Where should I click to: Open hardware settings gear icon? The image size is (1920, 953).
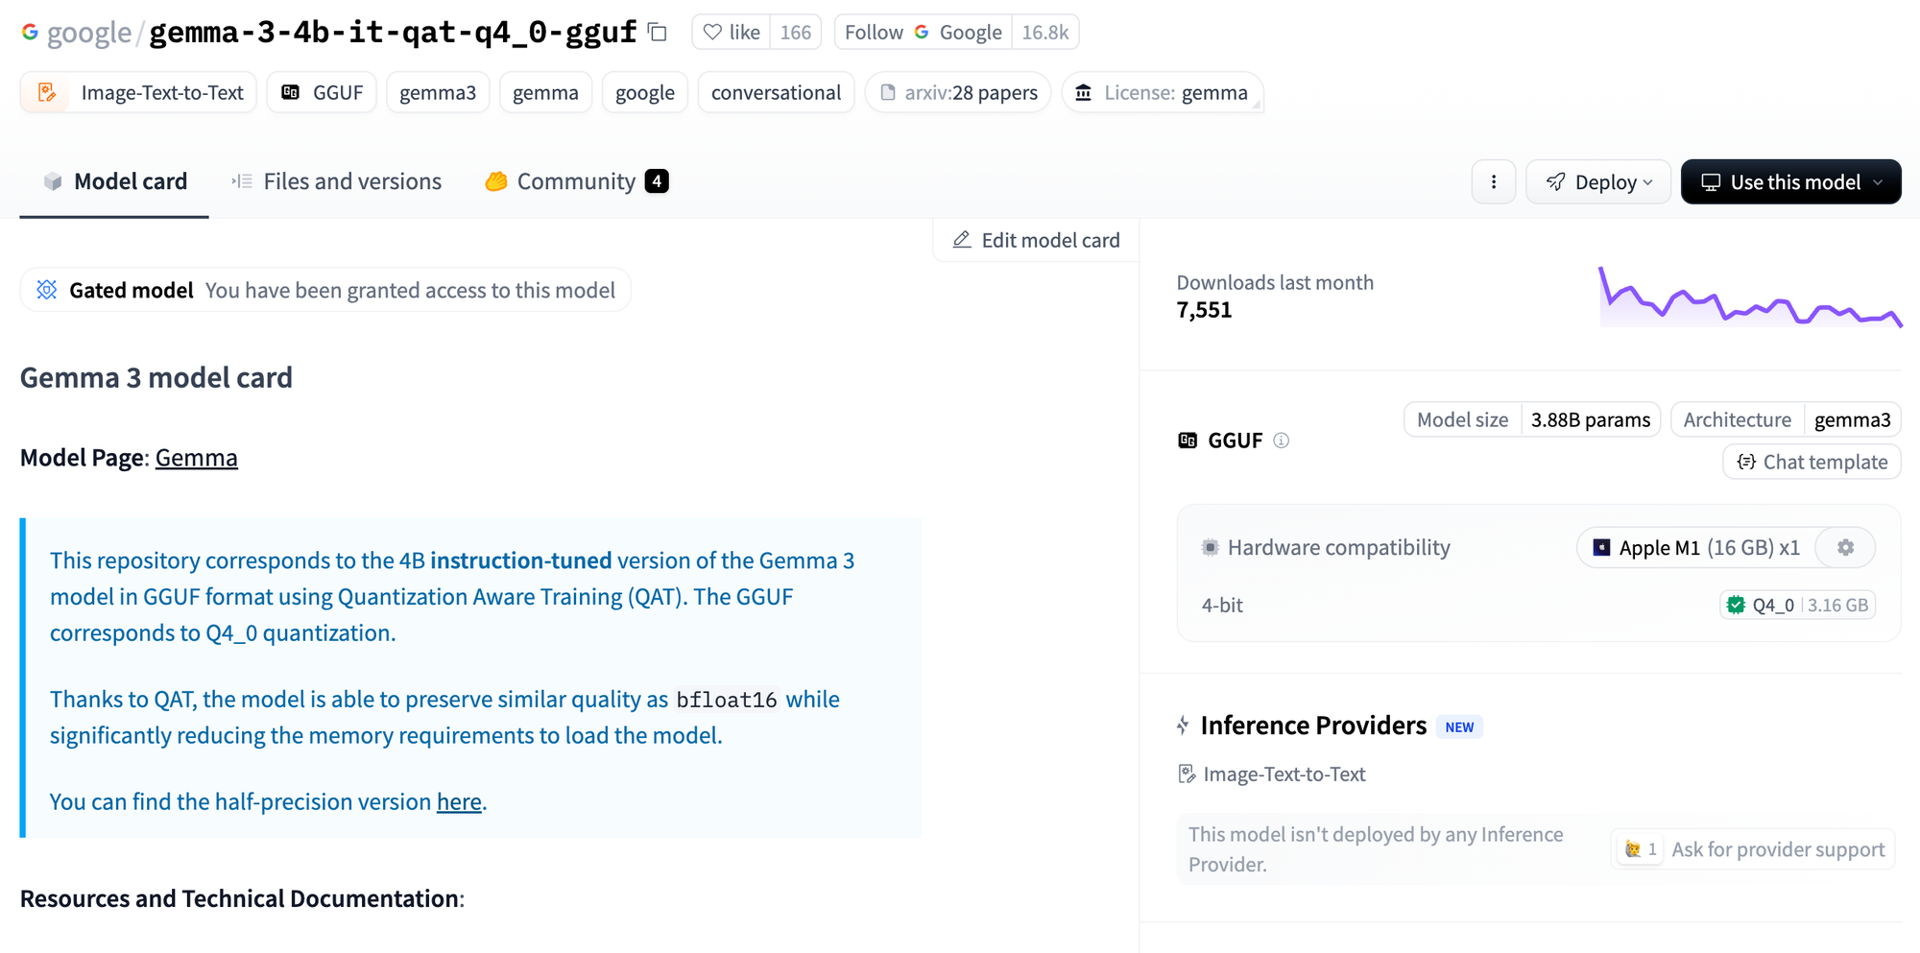click(1845, 547)
